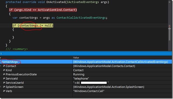Image resolution: width=173 pixels, height=99 pixels.
Task: Click the wrench icon beside ServiceUserId
Action: [4, 83]
